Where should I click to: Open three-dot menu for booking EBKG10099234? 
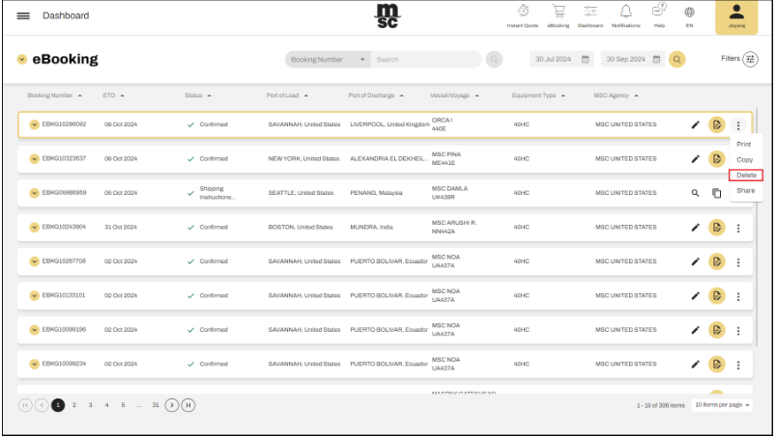(738, 365)
